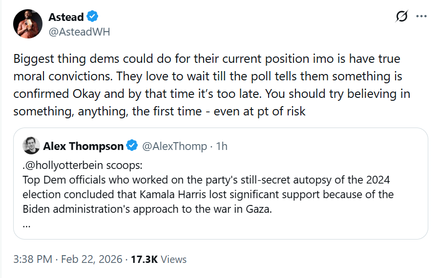Image resolution: width=439 pixels, height=278 pixels.
Task: Click Astead's blue verified badge
Action: pos(93,17)
